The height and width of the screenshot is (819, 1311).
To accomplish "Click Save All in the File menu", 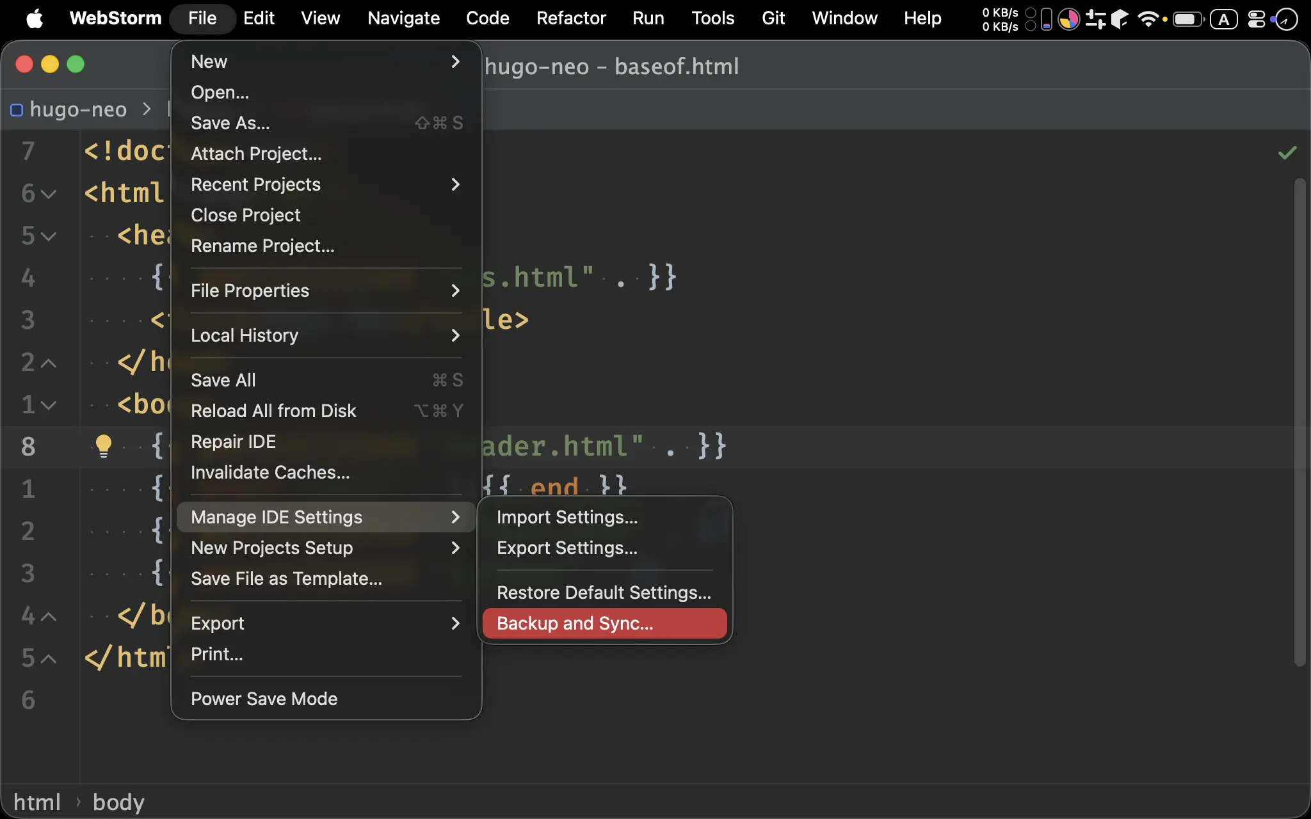I will (326, 380).
